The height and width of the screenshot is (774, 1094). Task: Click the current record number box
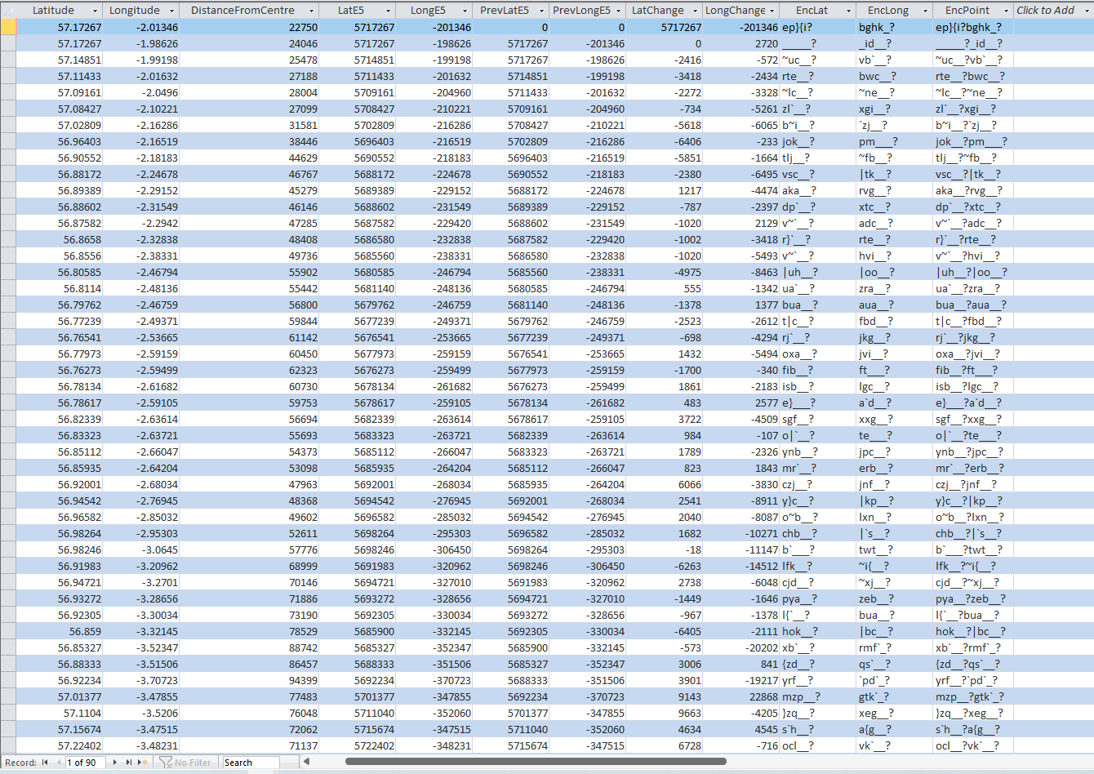click(x=86, y=763)
